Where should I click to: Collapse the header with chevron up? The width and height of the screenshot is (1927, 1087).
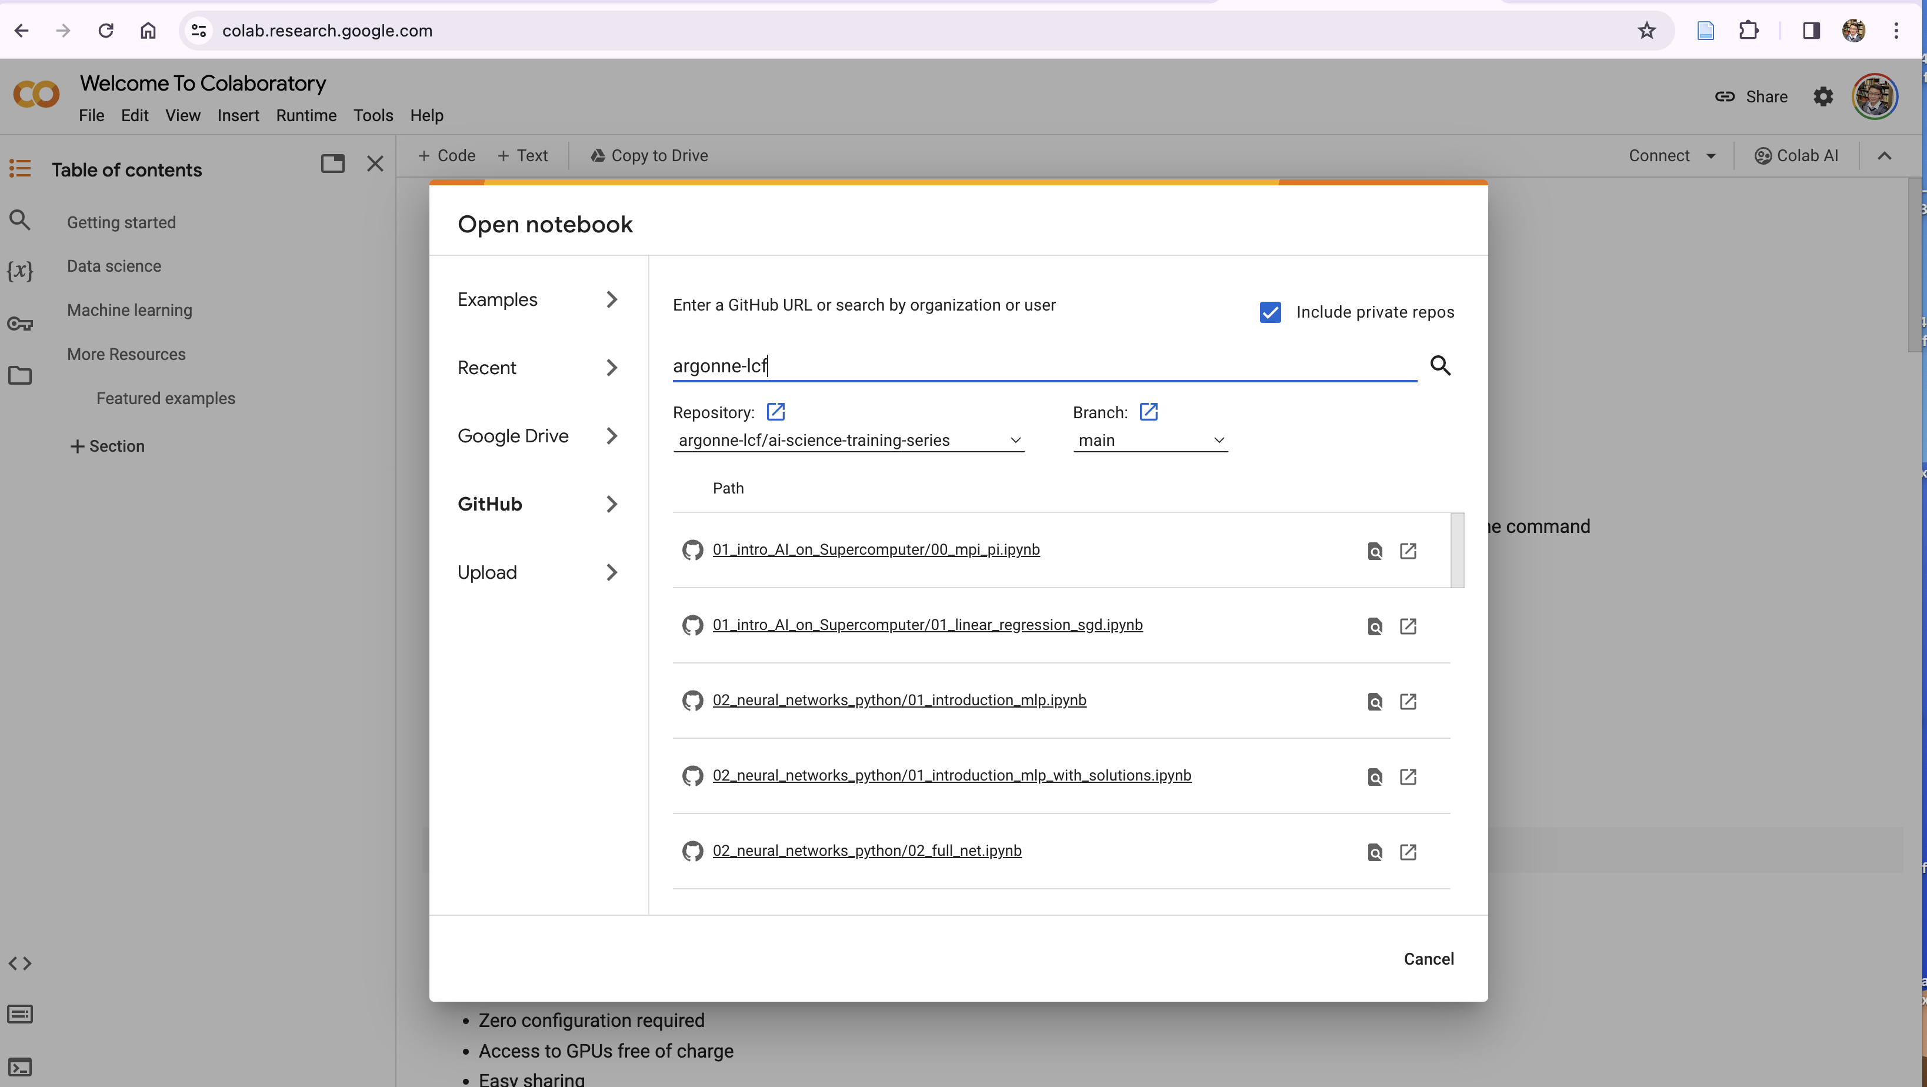pyautogui.click(x=1885, y=156)
